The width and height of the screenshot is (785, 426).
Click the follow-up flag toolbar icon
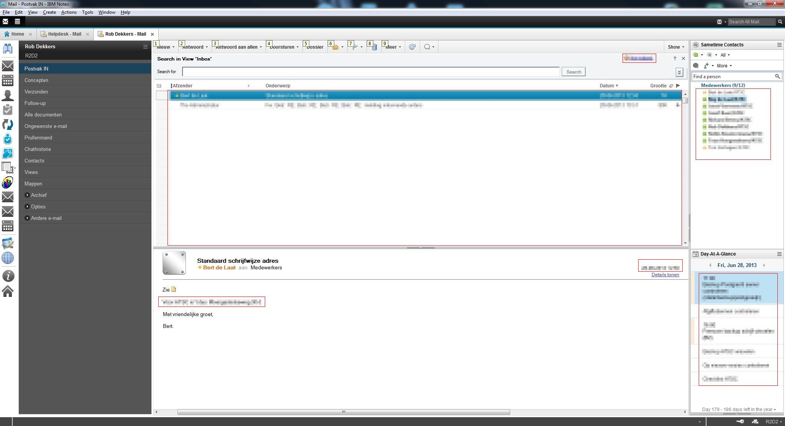pyautogui.click(x=355, y=47)
